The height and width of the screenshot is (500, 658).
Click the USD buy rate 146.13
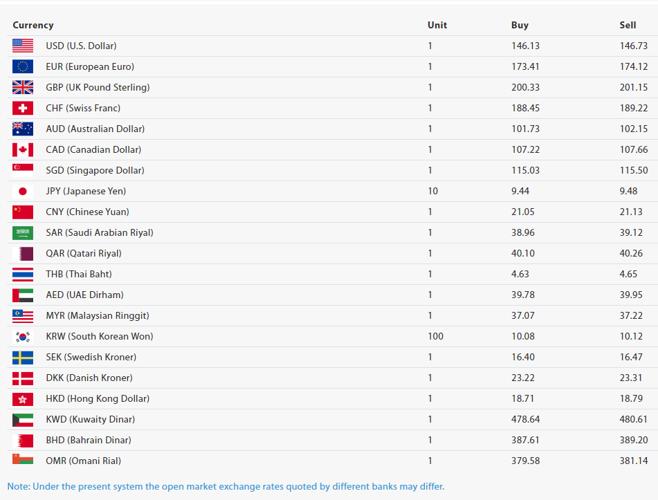[x=525, y=46]
